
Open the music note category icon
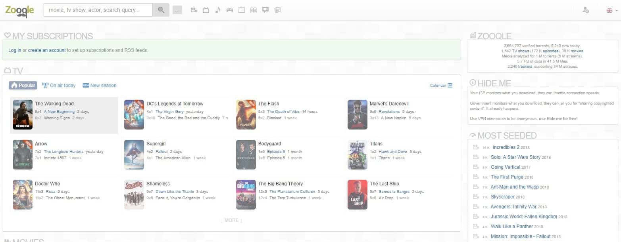pos(217,10)
